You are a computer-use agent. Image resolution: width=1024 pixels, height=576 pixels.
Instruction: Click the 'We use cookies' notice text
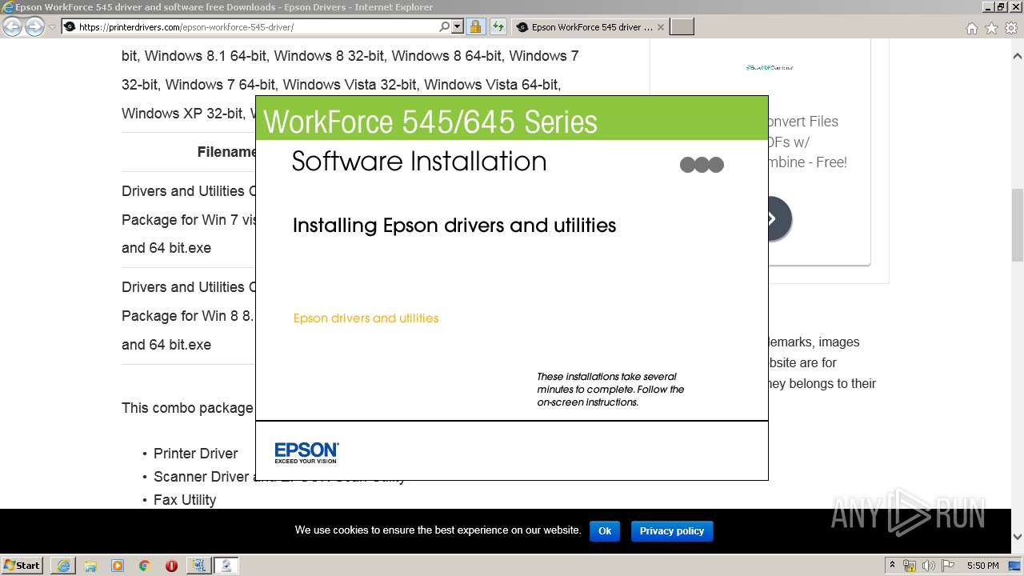(438, 530)
